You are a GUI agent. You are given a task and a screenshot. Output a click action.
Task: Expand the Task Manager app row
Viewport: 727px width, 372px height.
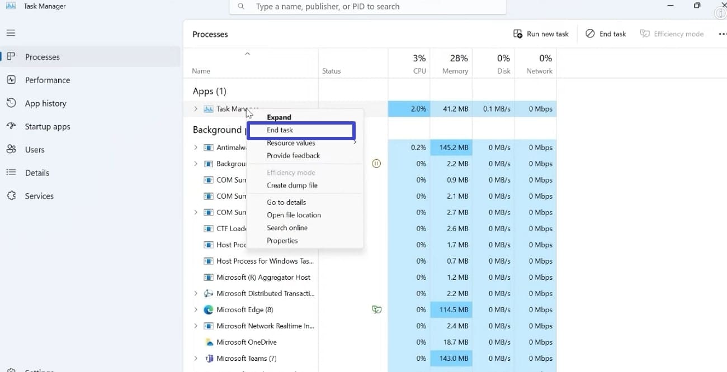tap(196, 109)
